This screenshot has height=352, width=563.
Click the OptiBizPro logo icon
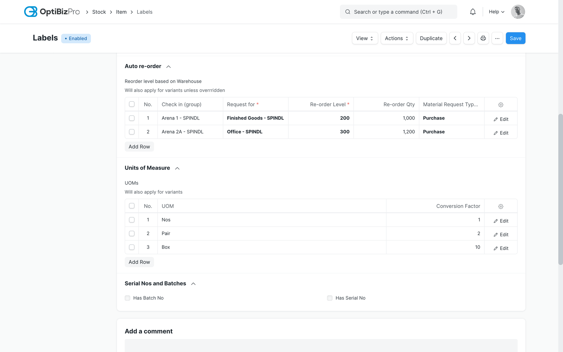[x=31, y=12]
